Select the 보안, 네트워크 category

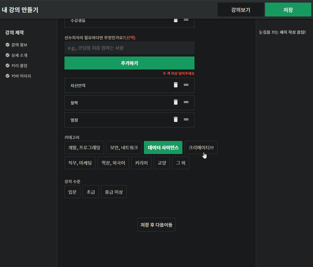point(124,148)
